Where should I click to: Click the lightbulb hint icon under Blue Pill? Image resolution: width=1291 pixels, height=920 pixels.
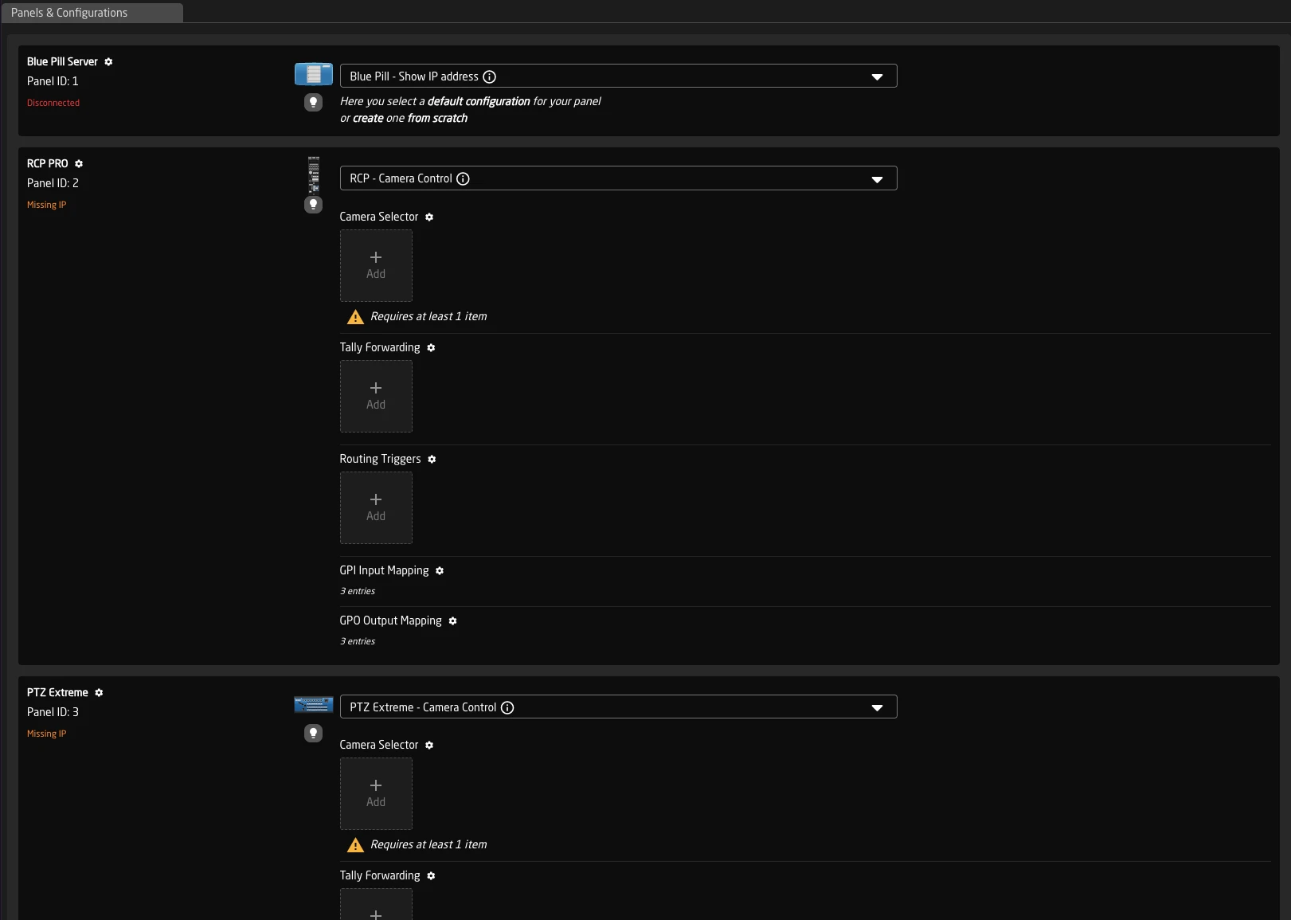click(x=312, y=103)
